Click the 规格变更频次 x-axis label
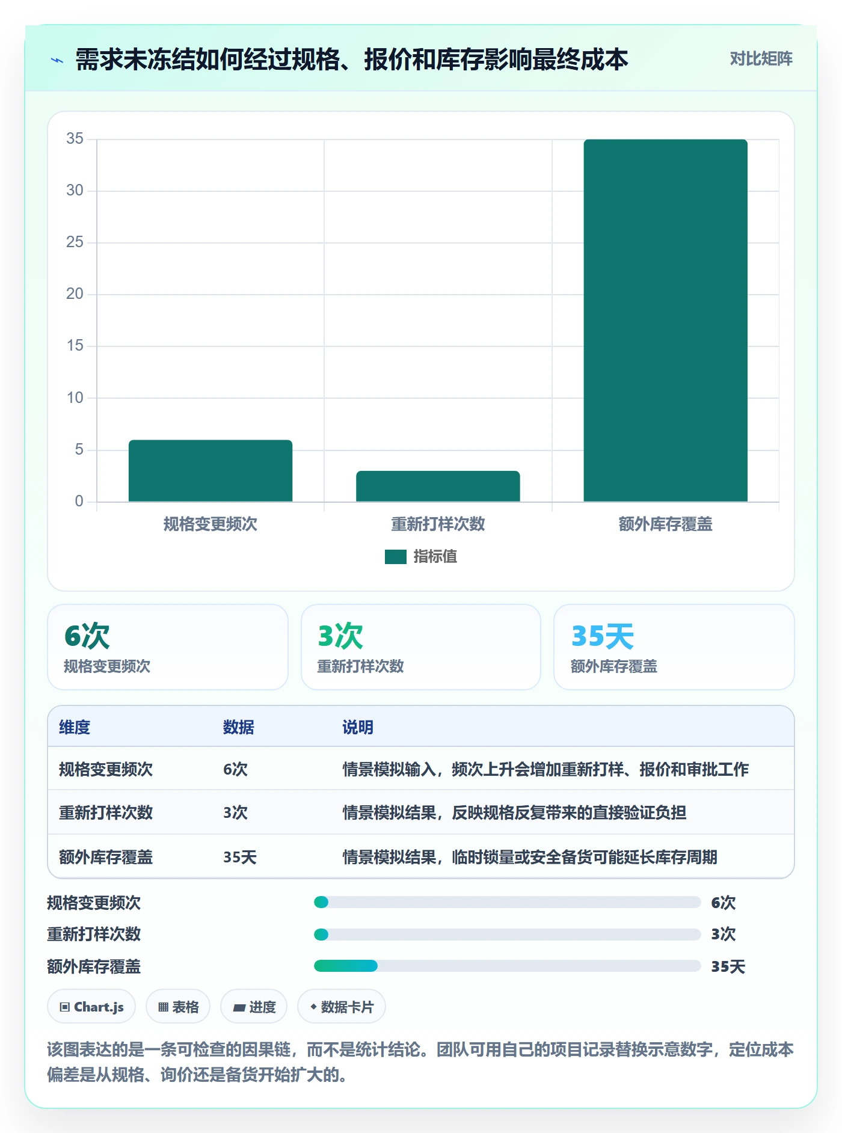 click(210, 524)
